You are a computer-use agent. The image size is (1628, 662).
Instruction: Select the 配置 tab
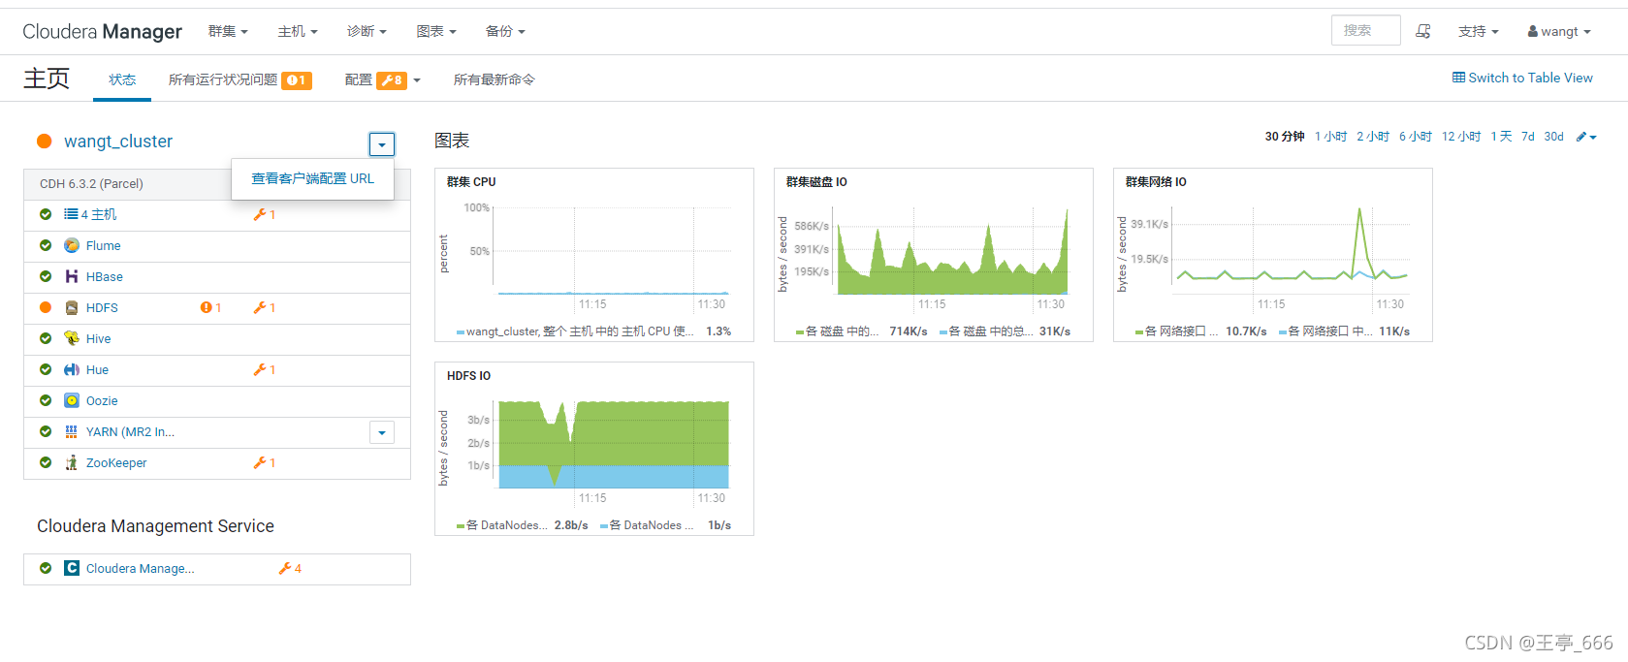click(x=376, y=79)
